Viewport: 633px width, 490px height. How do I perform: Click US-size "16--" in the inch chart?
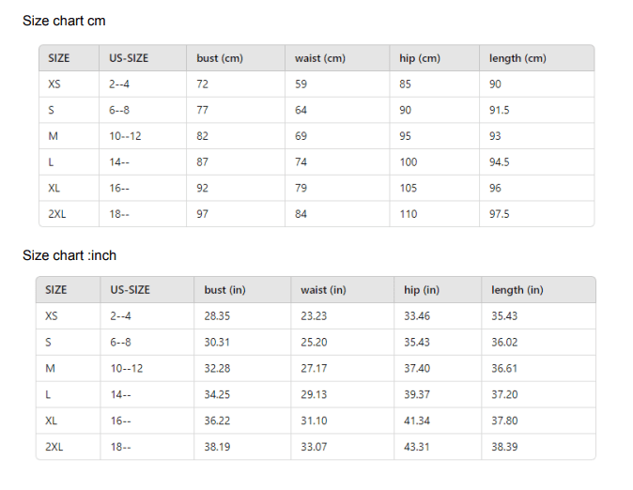(x=120, y=421)
